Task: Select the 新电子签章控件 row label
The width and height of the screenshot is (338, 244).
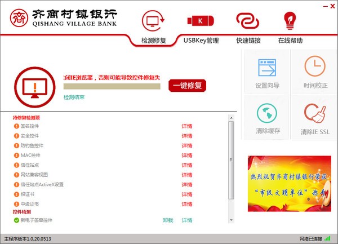Action: click(37, 220)
